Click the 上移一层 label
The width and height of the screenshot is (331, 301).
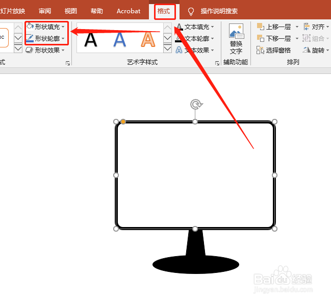(278, 27)
